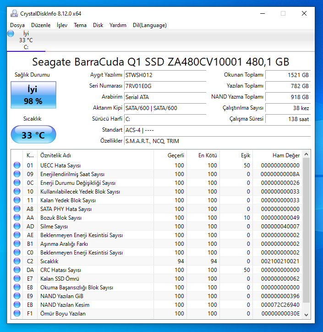Click the scroll up arrow of attribute list
The width and height of the screenshot is (323, 332).
[307, 155]
